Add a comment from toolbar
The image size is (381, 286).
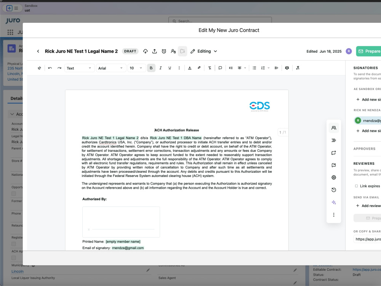click(220, 68)
